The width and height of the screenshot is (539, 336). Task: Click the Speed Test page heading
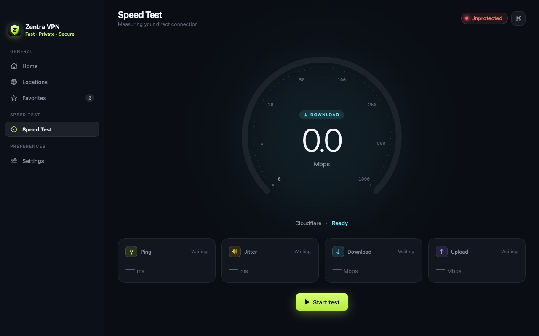(140, 15)
